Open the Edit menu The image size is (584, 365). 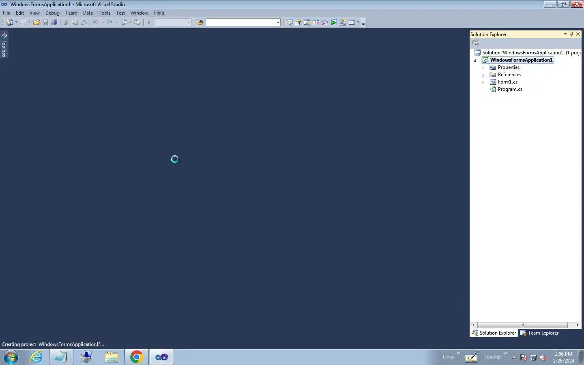click(x=20, y=13)
